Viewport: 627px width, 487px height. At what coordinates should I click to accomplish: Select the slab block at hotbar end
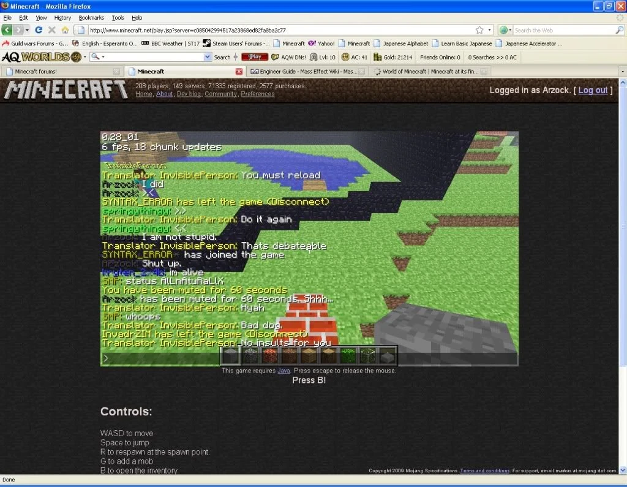pos(387,355)
